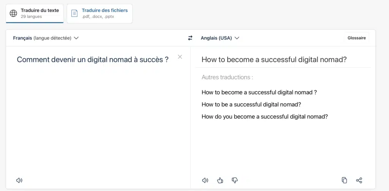Choose "How do you become a successful digital nomad?"
Screen dimensions: 389x191
(x=264, y=117)
